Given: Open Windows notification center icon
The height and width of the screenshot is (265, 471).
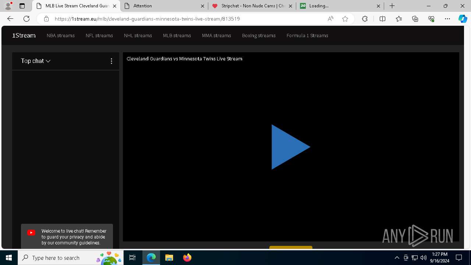Looking at the screenshot, I should coord(459,258).
